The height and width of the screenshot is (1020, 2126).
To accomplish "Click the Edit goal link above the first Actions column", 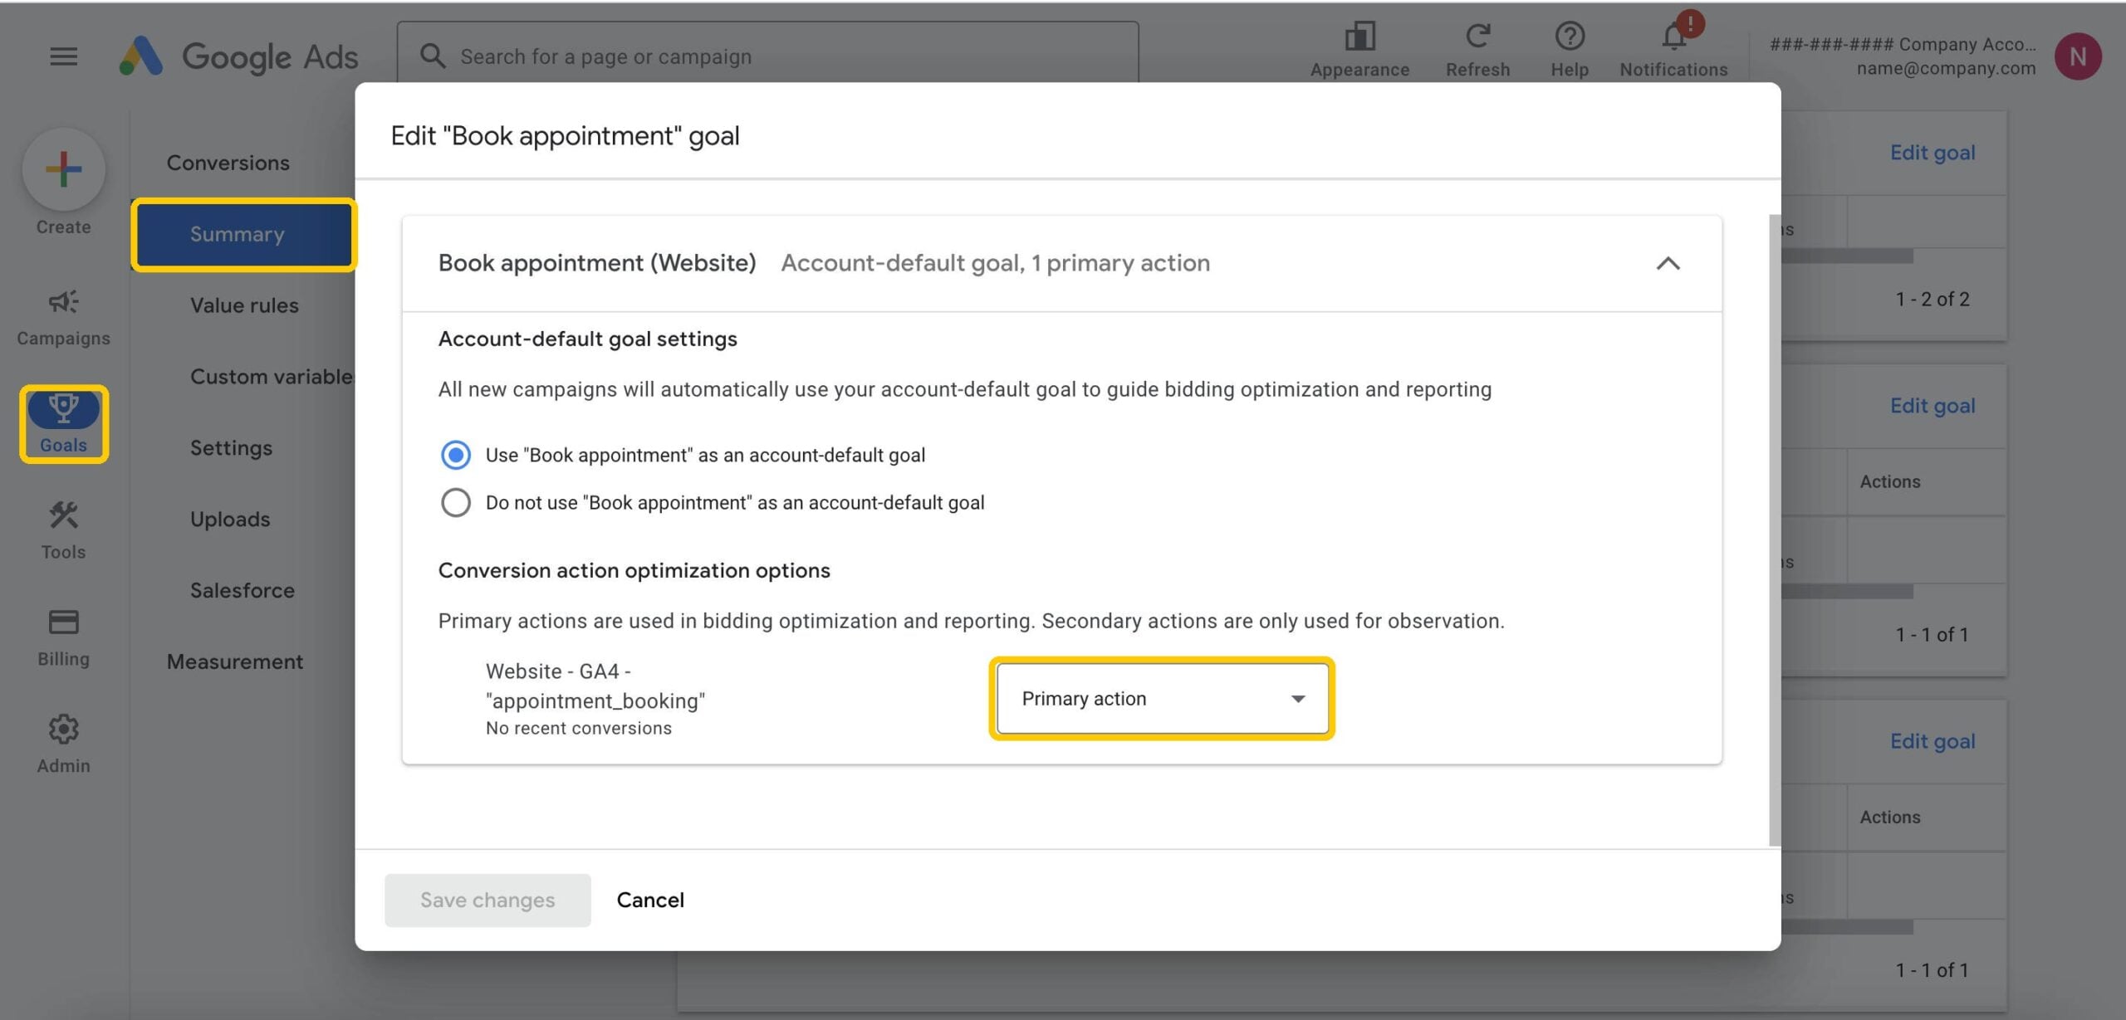I will (x=1933, y=406).
